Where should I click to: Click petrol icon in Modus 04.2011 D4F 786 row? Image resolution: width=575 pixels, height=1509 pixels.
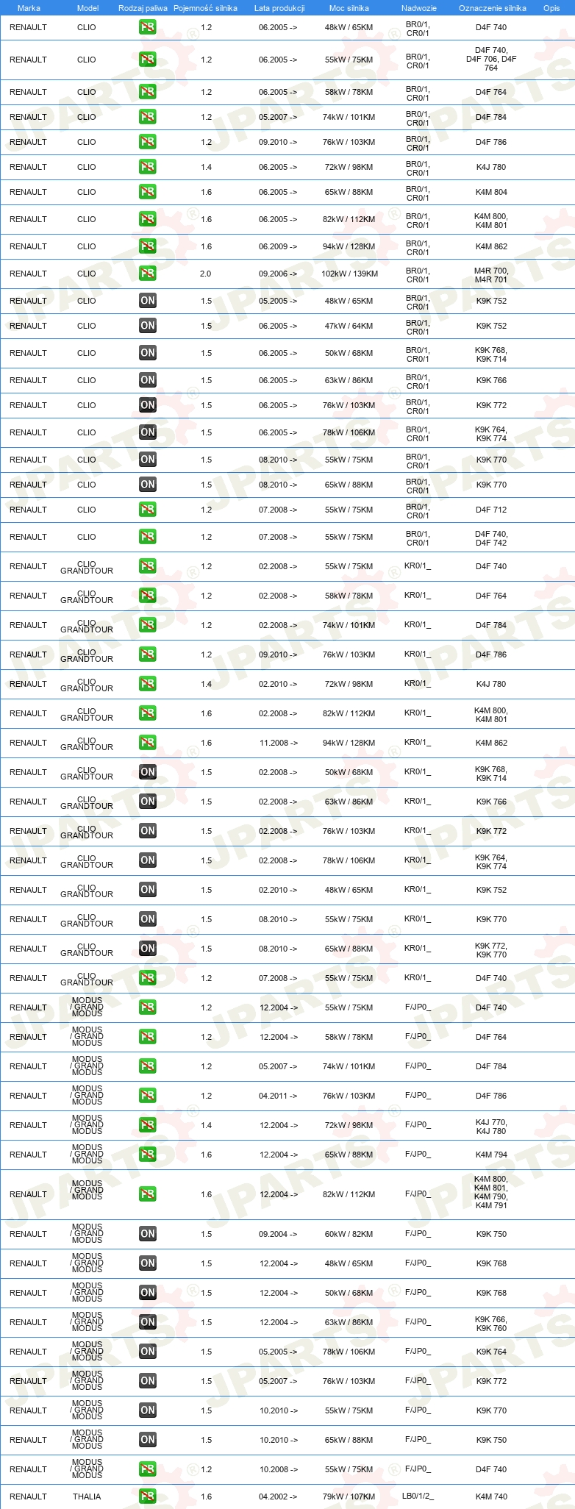point(148,1096)
